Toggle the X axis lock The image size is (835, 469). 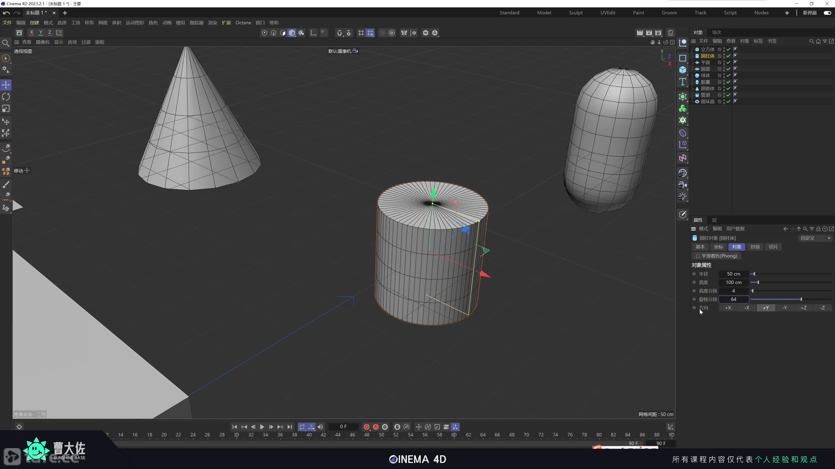(31, 33)
